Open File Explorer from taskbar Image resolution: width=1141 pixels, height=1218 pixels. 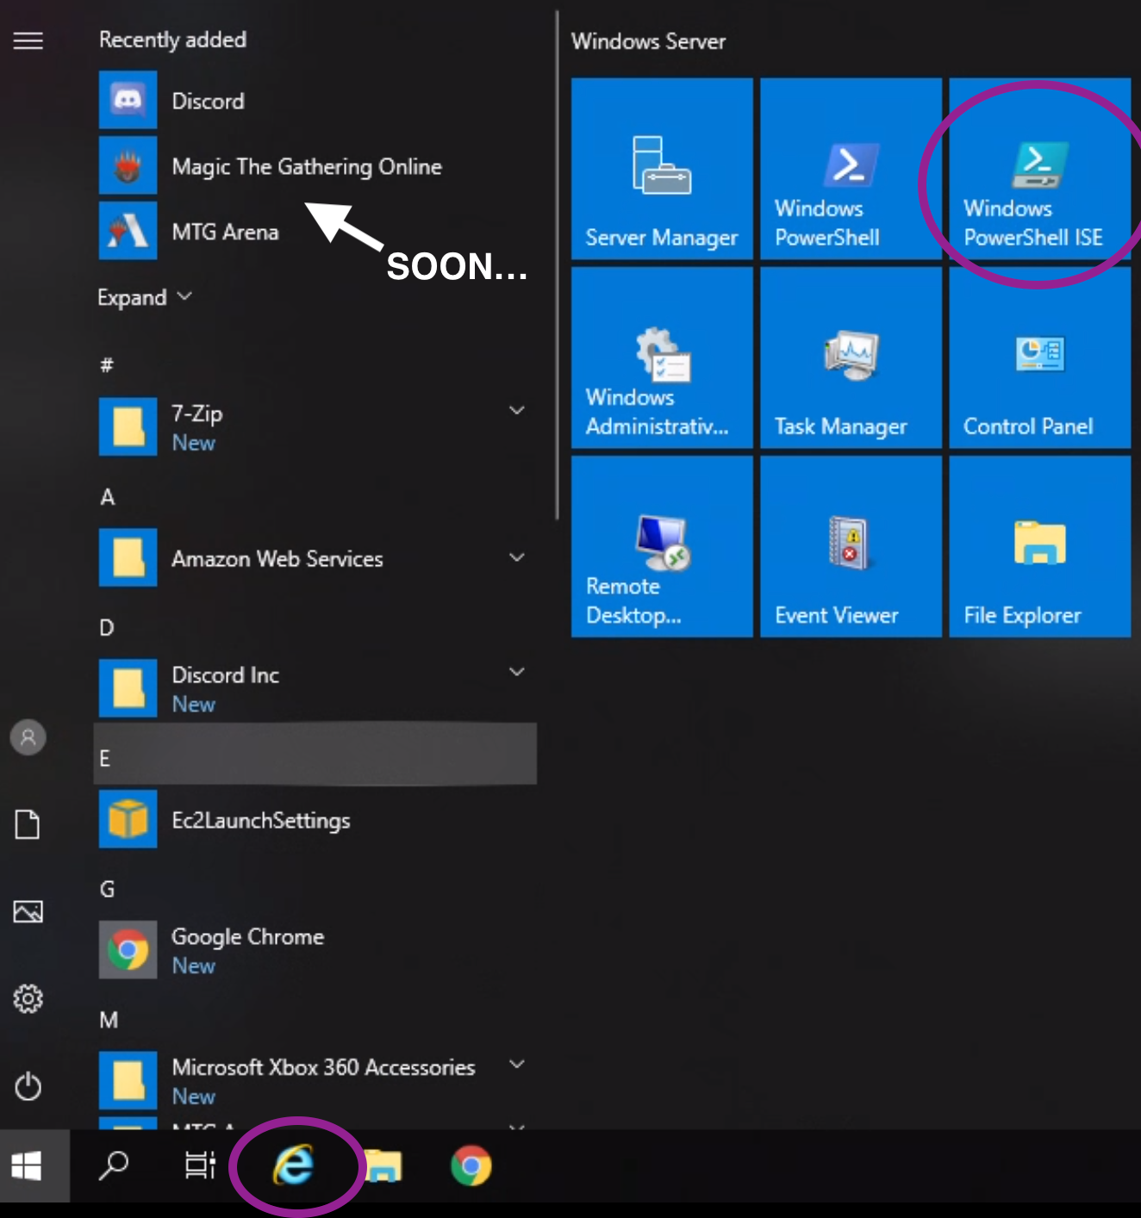click(383, 1166)
